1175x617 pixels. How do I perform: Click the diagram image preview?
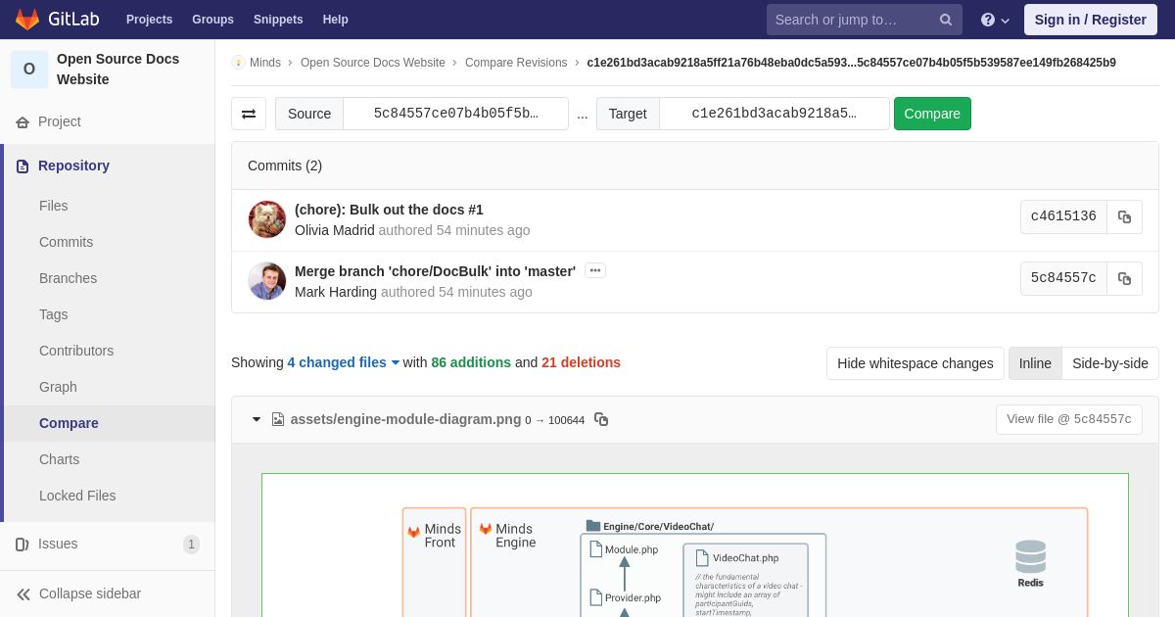(x=695, y=546)
